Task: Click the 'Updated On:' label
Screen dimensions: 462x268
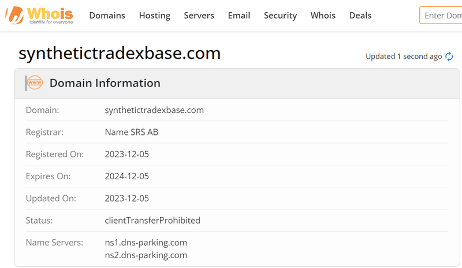Action: (x=51, y=198)
